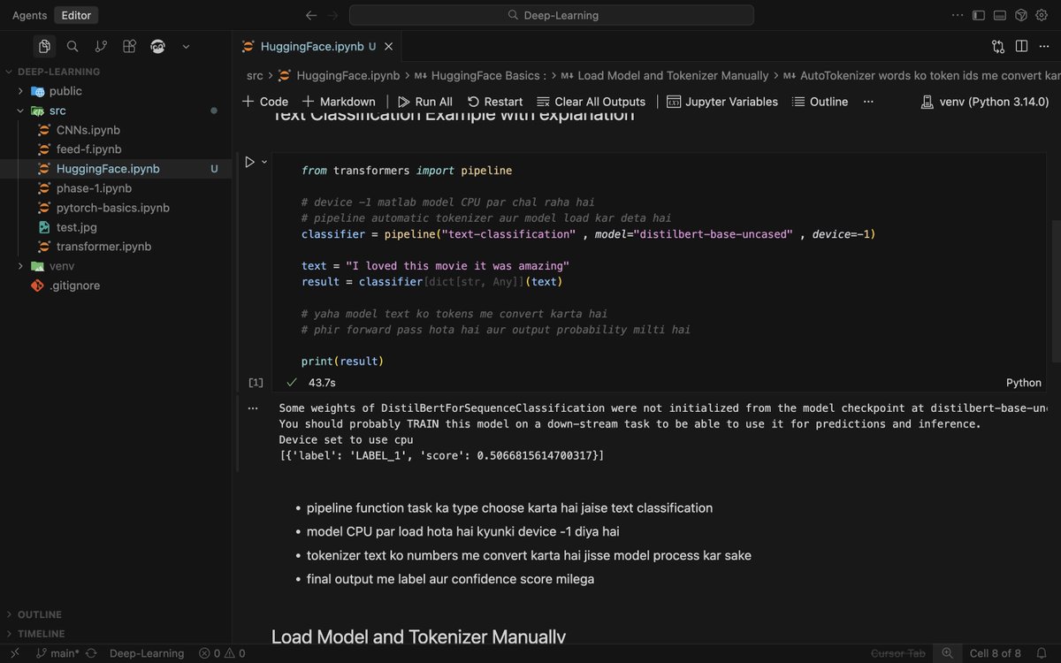1061x663 pixels.
Task: Go back with the left arrow
Action: [311, 15]
